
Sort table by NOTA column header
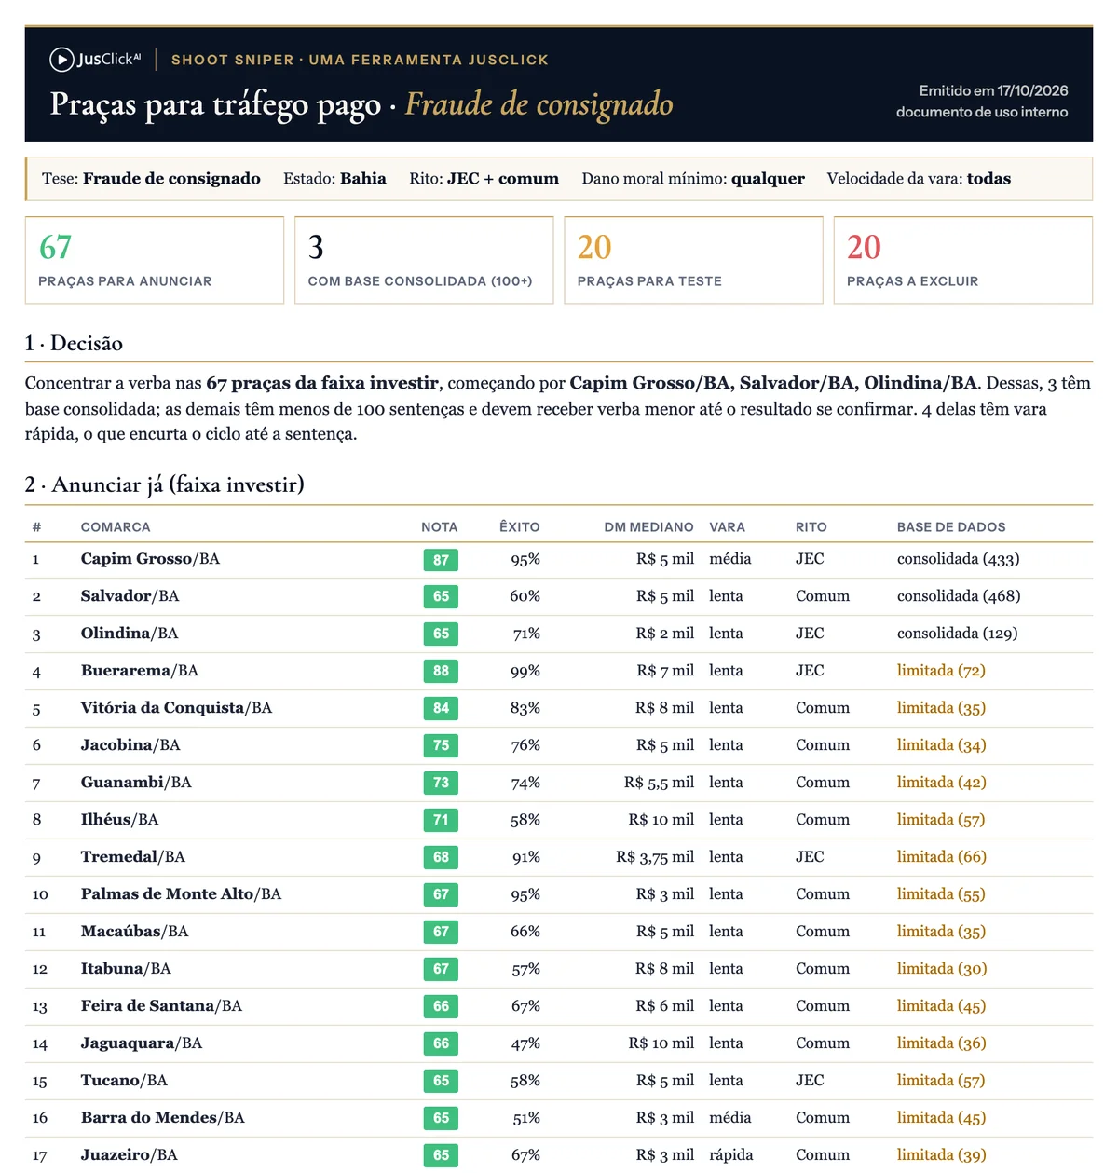click(440, 527)
